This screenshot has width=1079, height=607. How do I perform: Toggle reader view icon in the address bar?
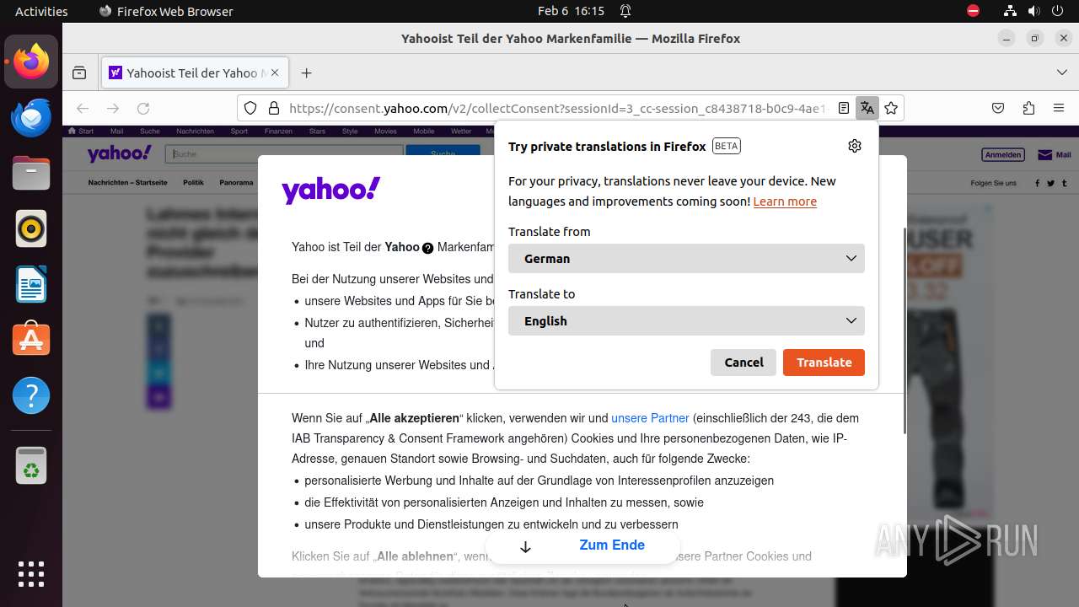[844, 108]
